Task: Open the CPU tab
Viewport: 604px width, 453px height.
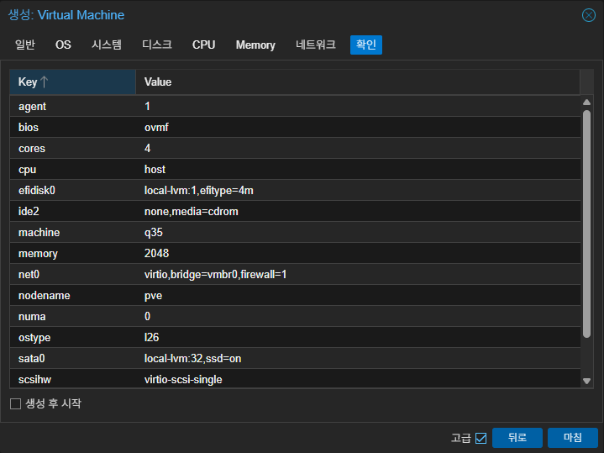Action: pos(204,45)
